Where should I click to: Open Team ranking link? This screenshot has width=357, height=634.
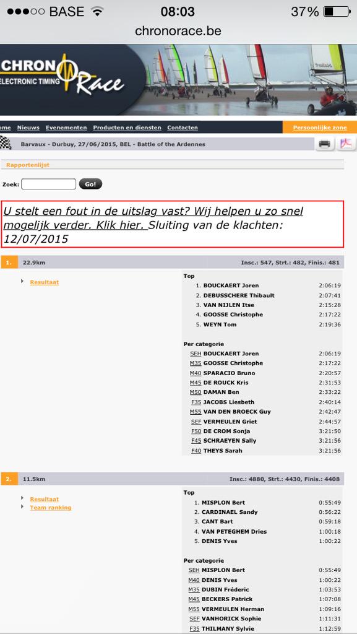point(51,508)
